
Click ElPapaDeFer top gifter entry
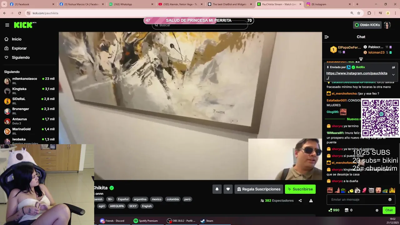click(x=346, y=50)
